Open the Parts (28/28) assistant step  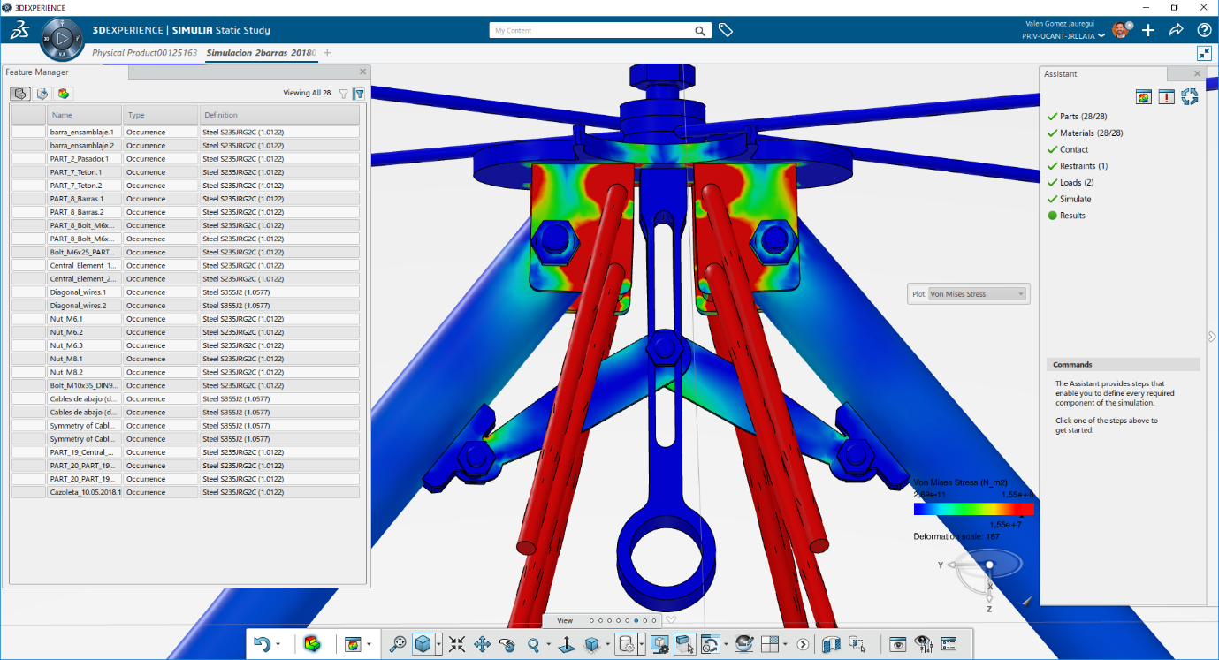click(1083, 117)
